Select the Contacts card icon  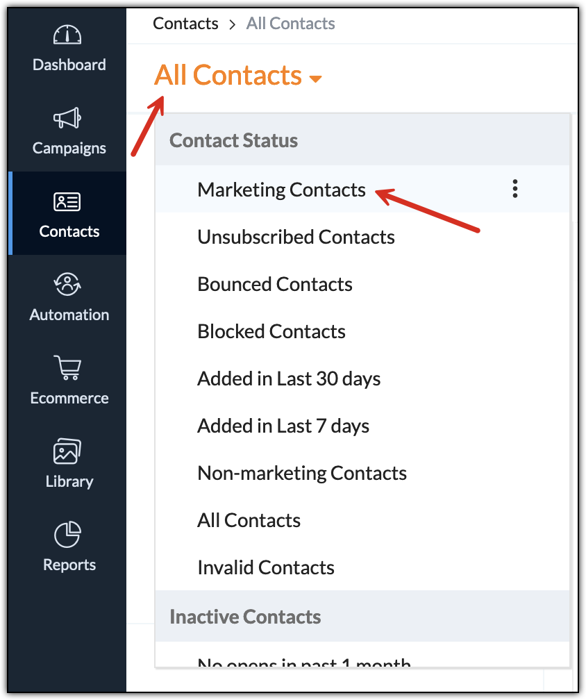pos(67,202)
